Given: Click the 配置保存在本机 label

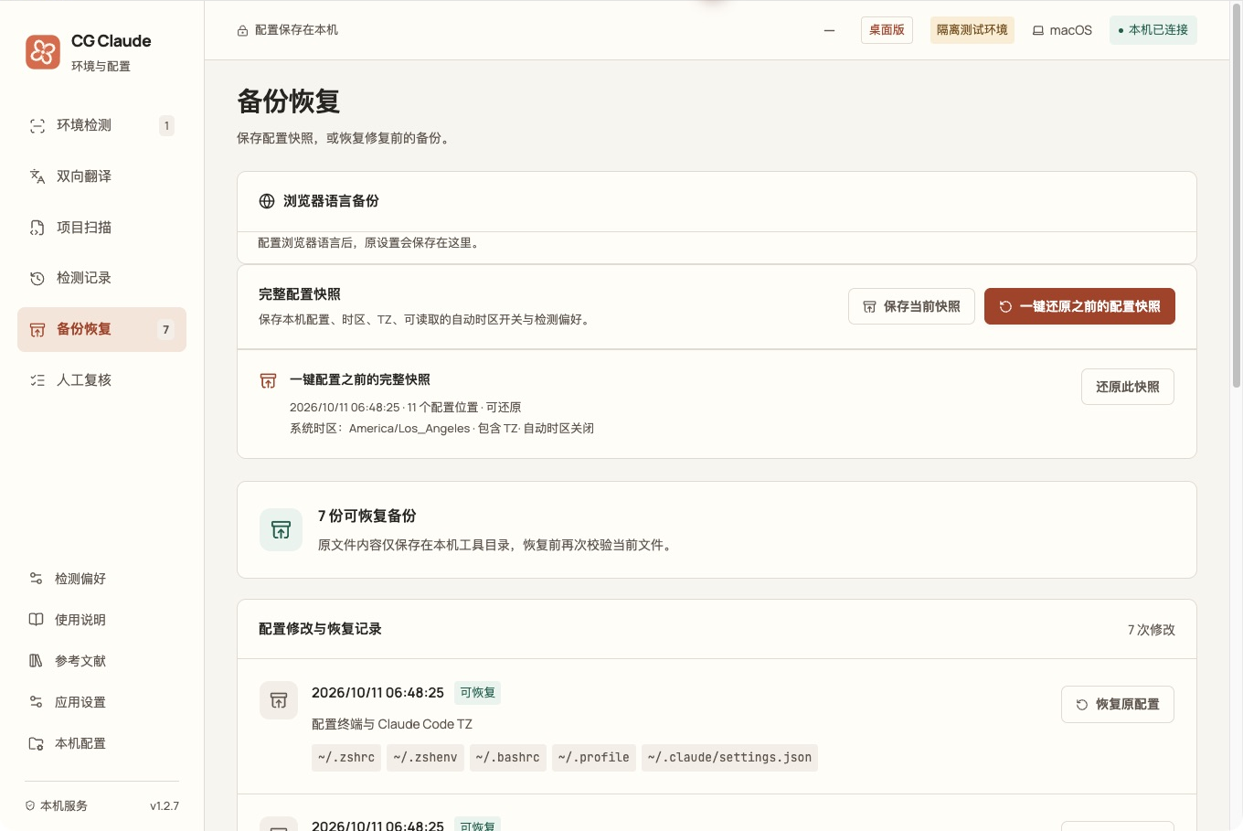Looking at the screenshot, I should (x=296, y=30).
